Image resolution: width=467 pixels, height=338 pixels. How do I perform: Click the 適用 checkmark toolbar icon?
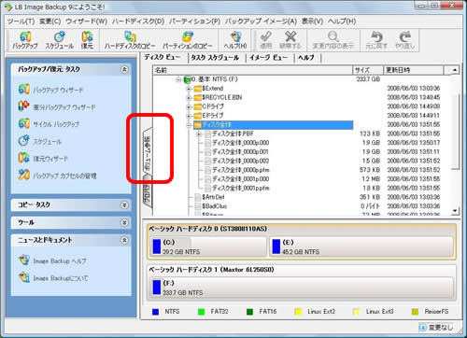pyautogui.click(x=266, y=40)
